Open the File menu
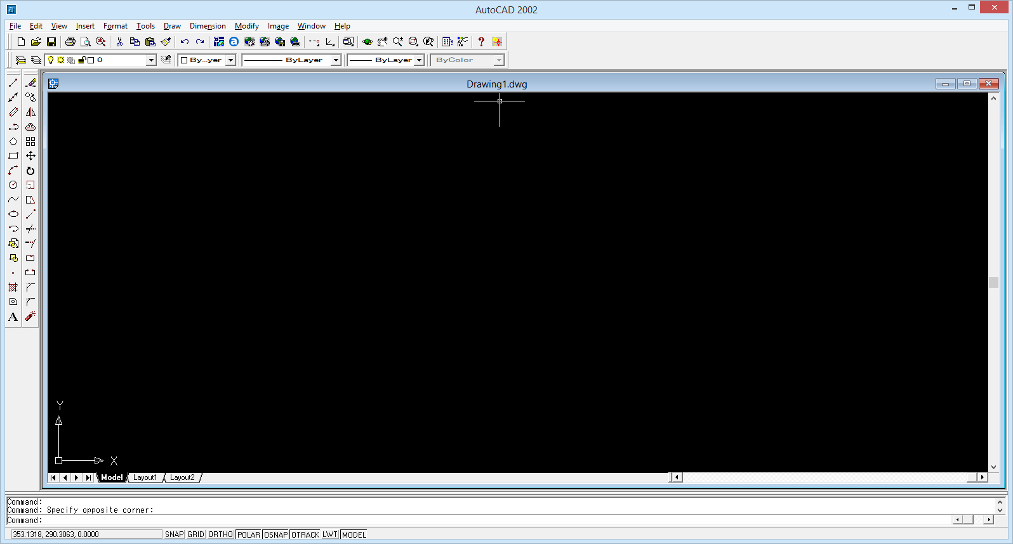This screenshot has width=1013, height=544. pos(15,26)
